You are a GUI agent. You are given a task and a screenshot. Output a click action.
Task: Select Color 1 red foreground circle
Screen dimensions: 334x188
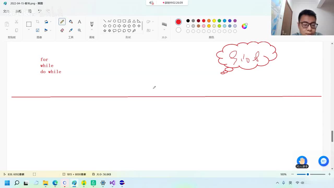[x=178, y=22]
